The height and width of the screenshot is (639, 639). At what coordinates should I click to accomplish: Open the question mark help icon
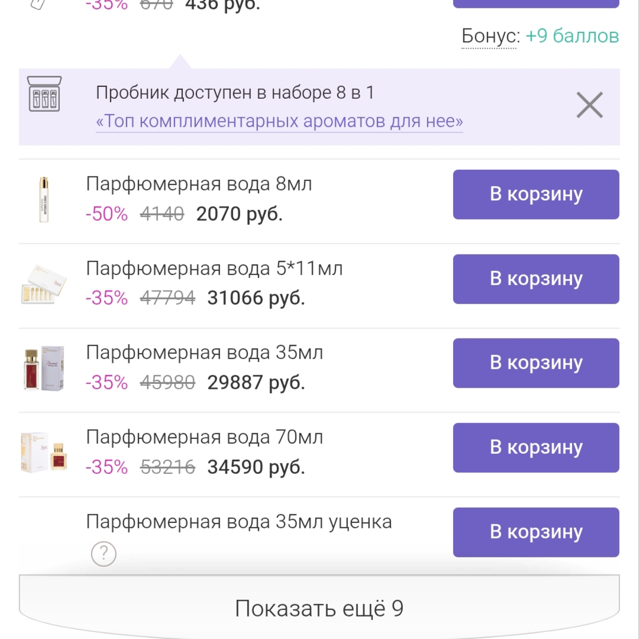tap(104, 553)
